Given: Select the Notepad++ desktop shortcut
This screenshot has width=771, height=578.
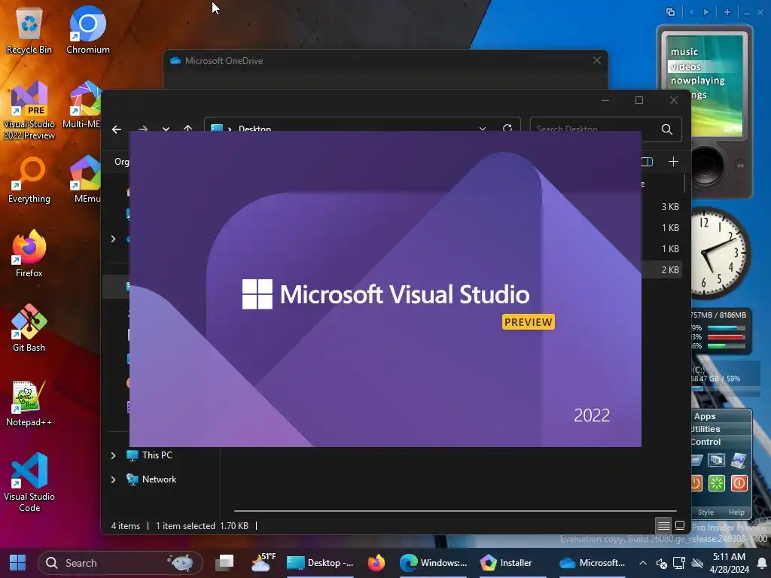Looking at the screenshot, I should point(29,403).
